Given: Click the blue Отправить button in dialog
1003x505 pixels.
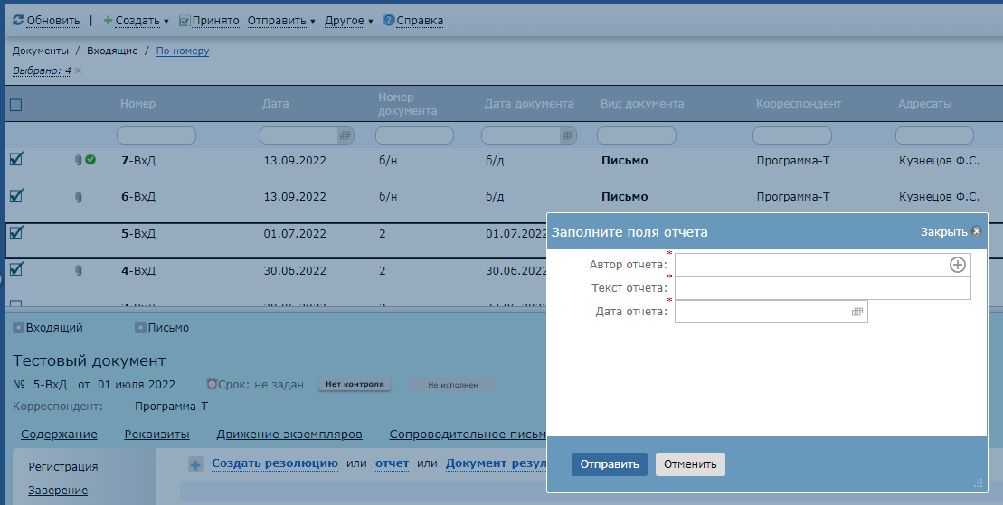Looking at the screenshot, I should (609, 464).
